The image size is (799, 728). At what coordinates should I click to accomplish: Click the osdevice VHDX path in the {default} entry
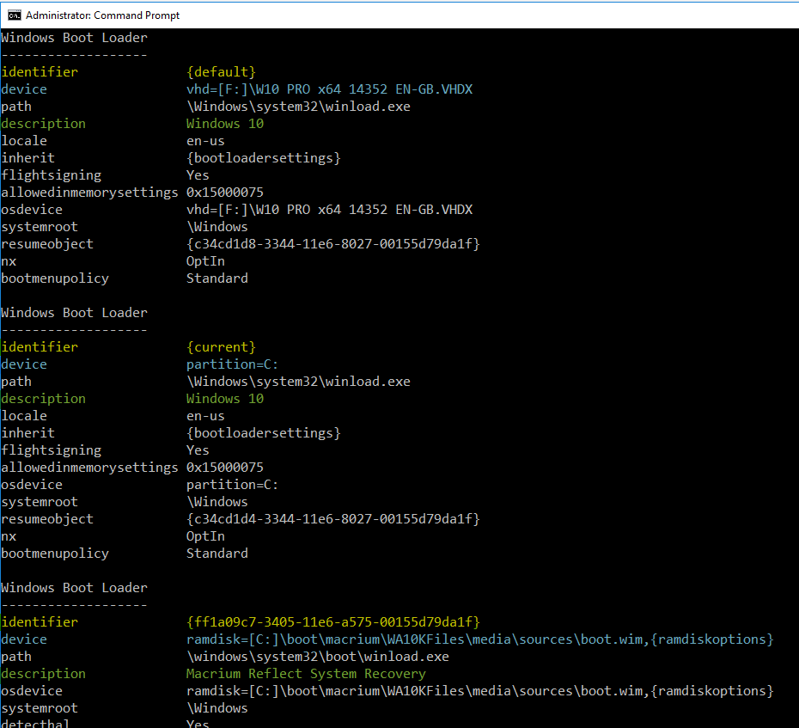coord(330,210)
